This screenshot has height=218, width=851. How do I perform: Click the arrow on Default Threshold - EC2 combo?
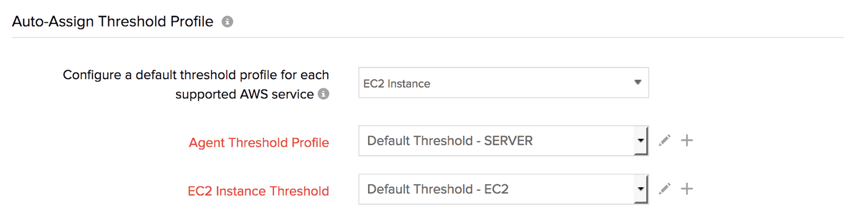pos(641,189)
